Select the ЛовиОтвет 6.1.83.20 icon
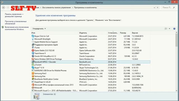Image resolution: width=179 pixels, height=101 pixels. coord(33,82)
